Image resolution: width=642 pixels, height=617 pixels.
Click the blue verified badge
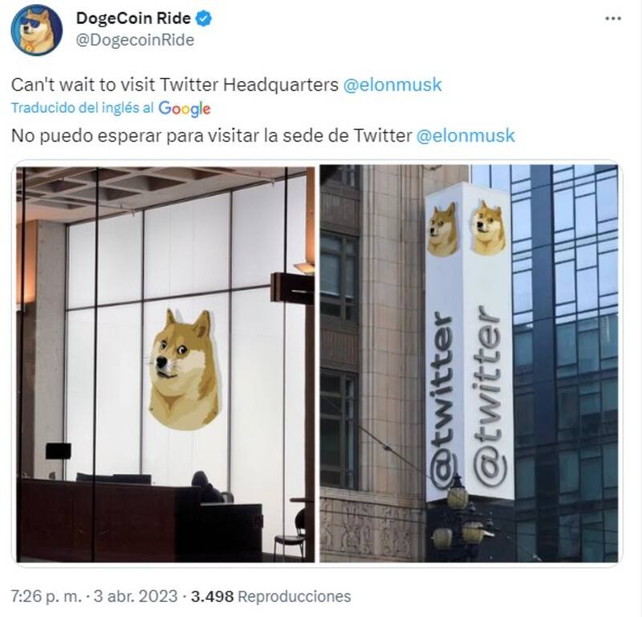(x=204, y=18)
